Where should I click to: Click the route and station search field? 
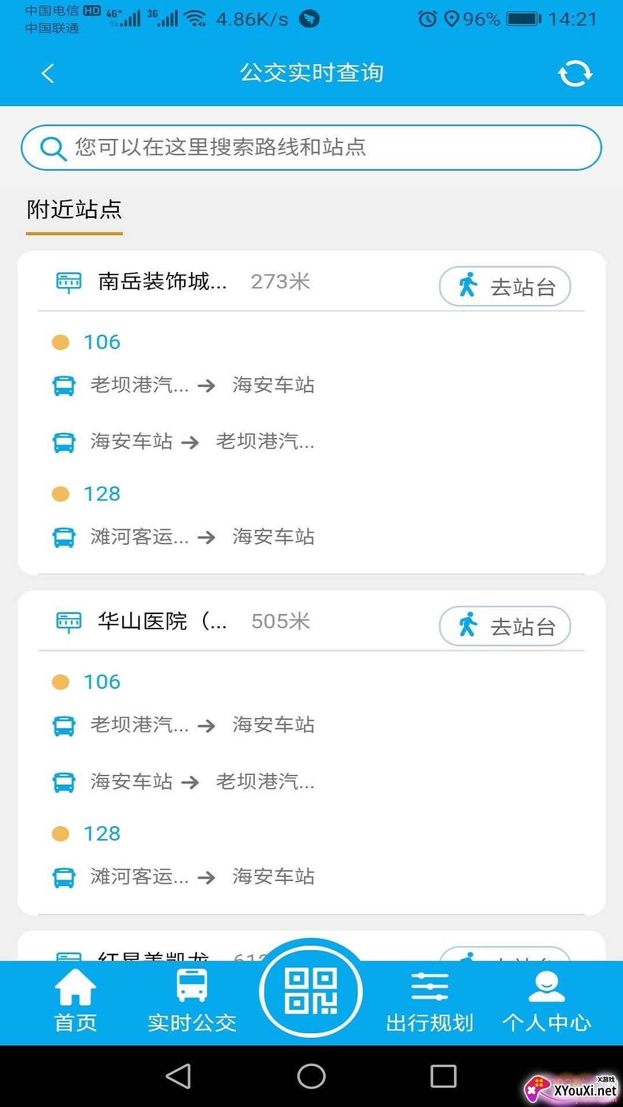pos(323,148)
